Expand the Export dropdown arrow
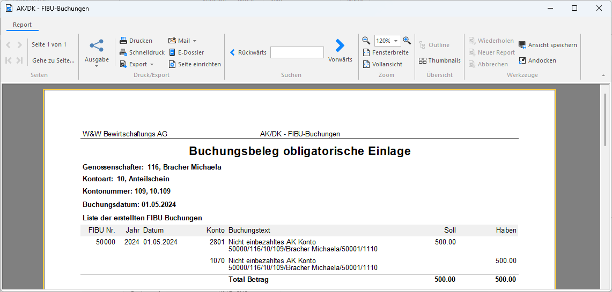The width and height of the screenshot is (612, 292). [152, 64]
